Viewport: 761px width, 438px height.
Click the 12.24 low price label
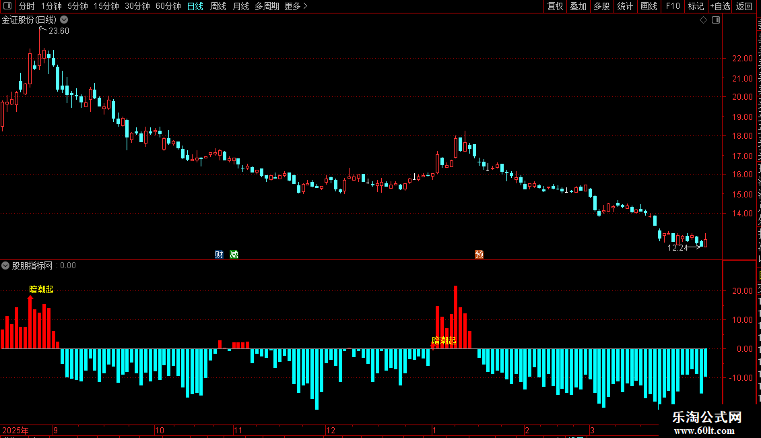[x=677, y=248]
